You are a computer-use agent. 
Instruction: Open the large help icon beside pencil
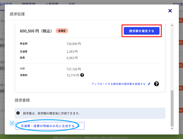tap(156, 84)
